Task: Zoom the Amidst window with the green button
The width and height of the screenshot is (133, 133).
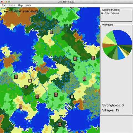Action: 9,2
